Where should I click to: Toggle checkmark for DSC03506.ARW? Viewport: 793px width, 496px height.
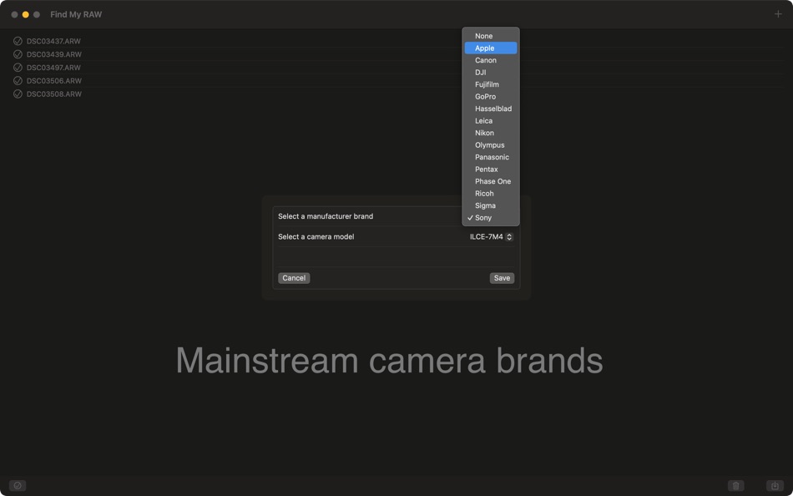point(18,80)
